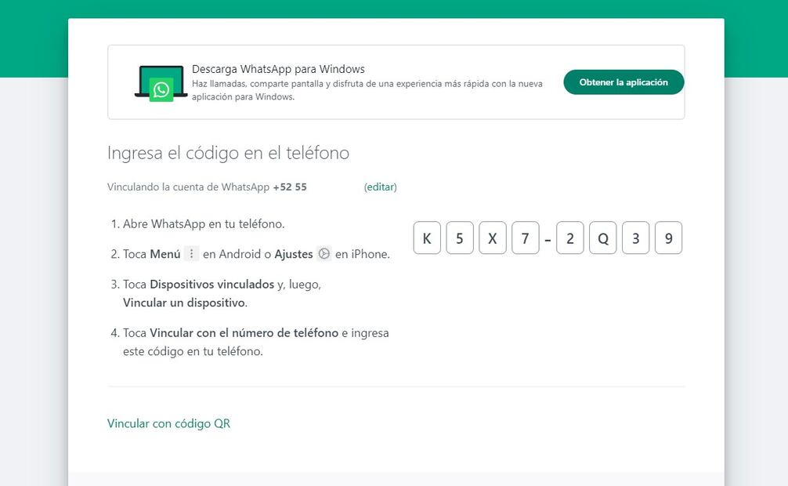Click the '+52 55' phone number text
788x486 pixels.
(x=290, y=187)
